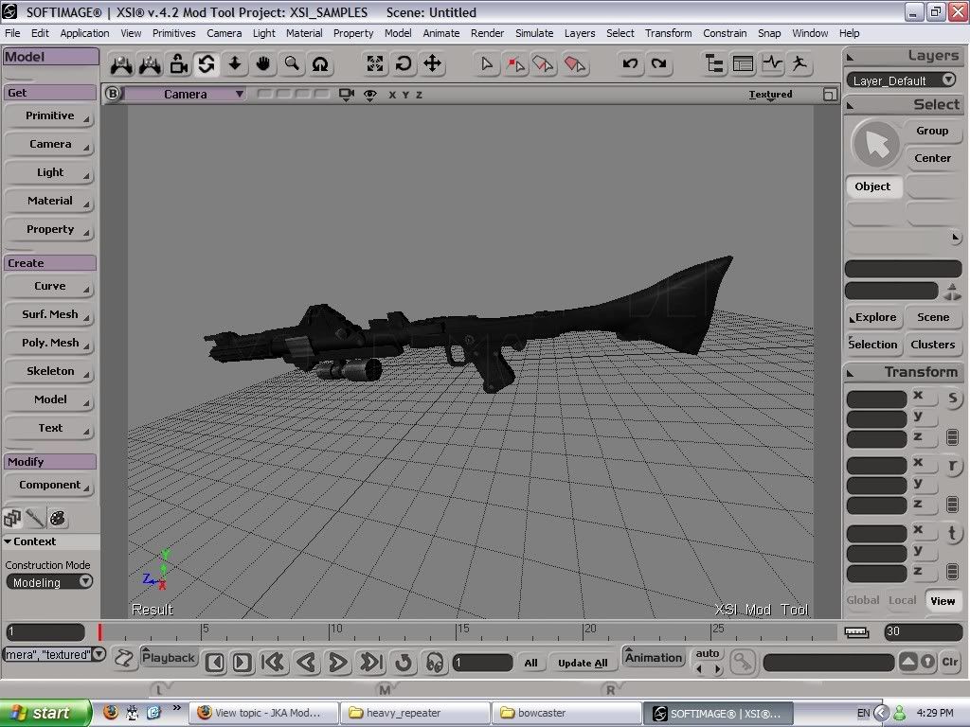Viewport: 970px width, 727px height.
Task: Open the Render menu
Action: click(487, 33)
